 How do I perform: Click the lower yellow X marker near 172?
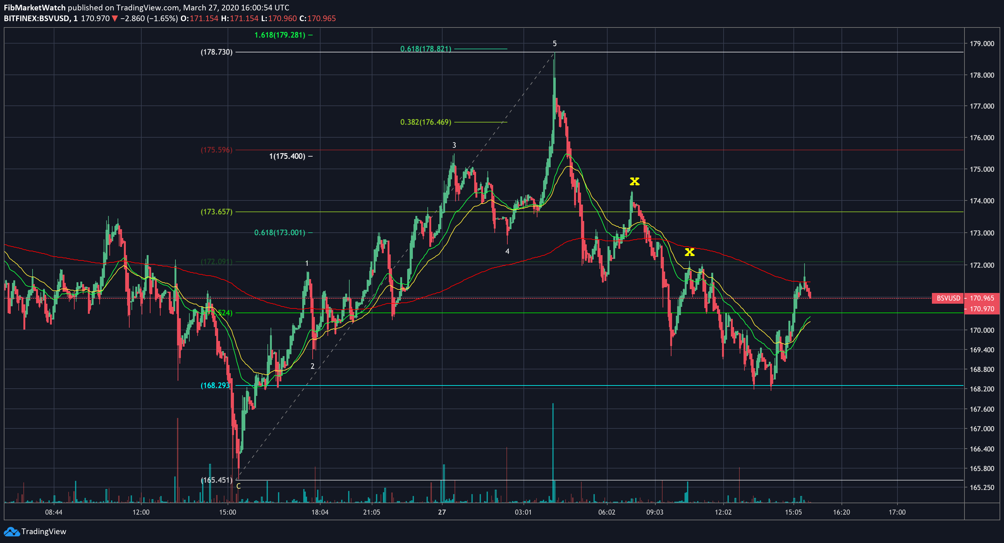click(689, 252)
